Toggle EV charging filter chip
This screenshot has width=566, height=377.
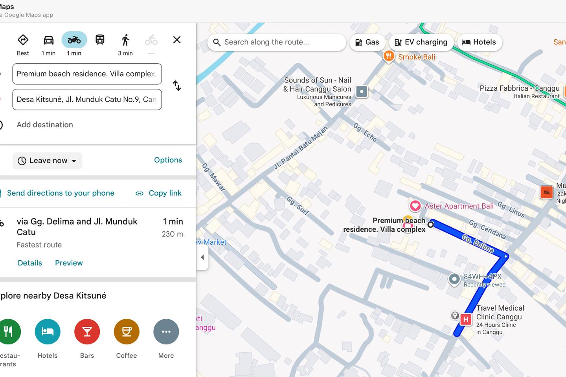pos(421,42)
